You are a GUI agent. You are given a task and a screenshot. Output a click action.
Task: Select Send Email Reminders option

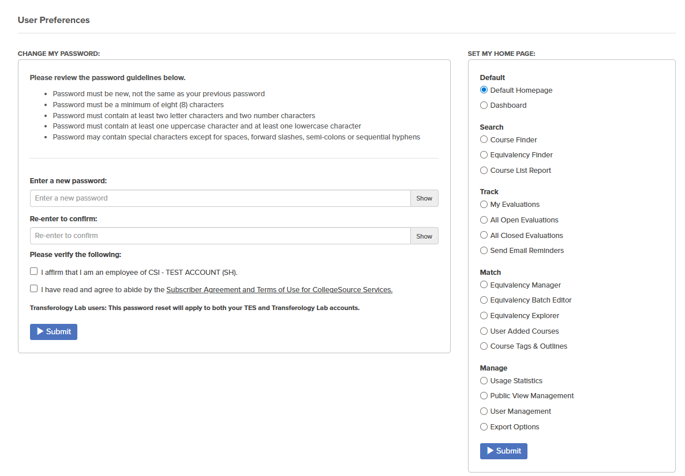[x=484, y=251]
